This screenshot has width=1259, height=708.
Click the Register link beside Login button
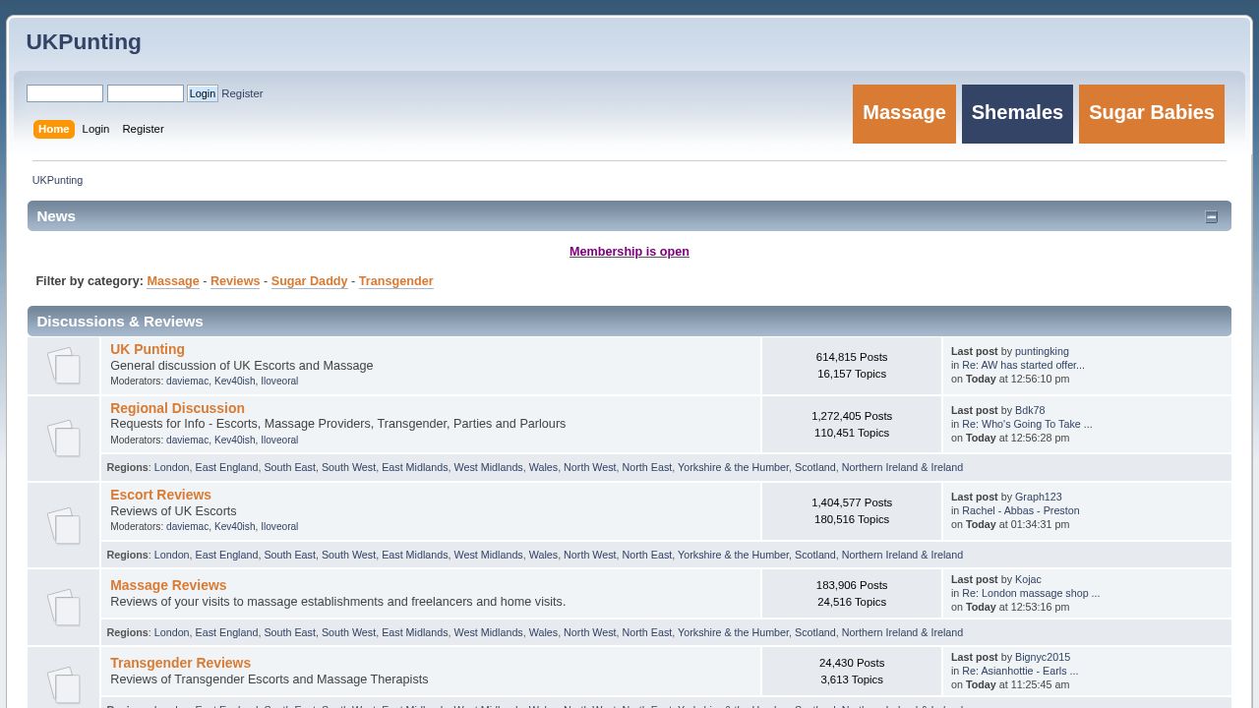click(x=242, y=93)
